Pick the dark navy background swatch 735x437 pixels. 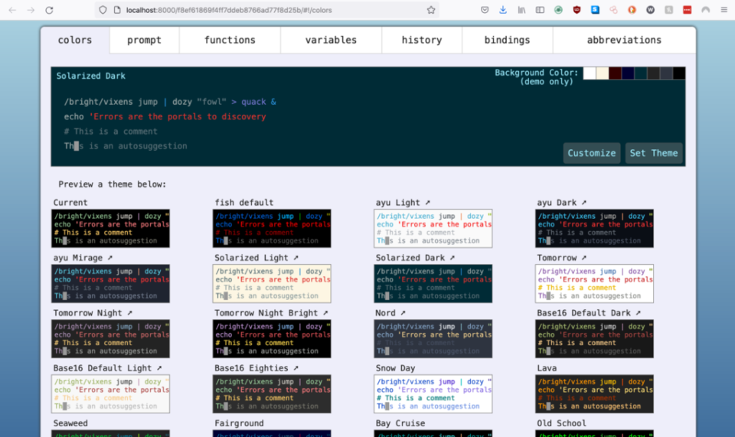[628, 73]
